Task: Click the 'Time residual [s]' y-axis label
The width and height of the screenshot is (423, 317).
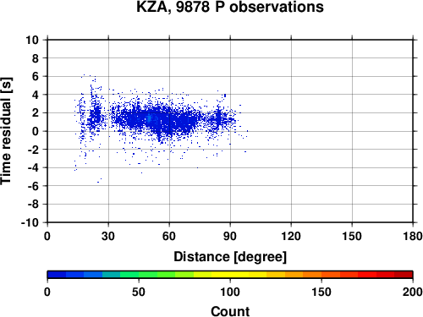Action: coord(6,131)
